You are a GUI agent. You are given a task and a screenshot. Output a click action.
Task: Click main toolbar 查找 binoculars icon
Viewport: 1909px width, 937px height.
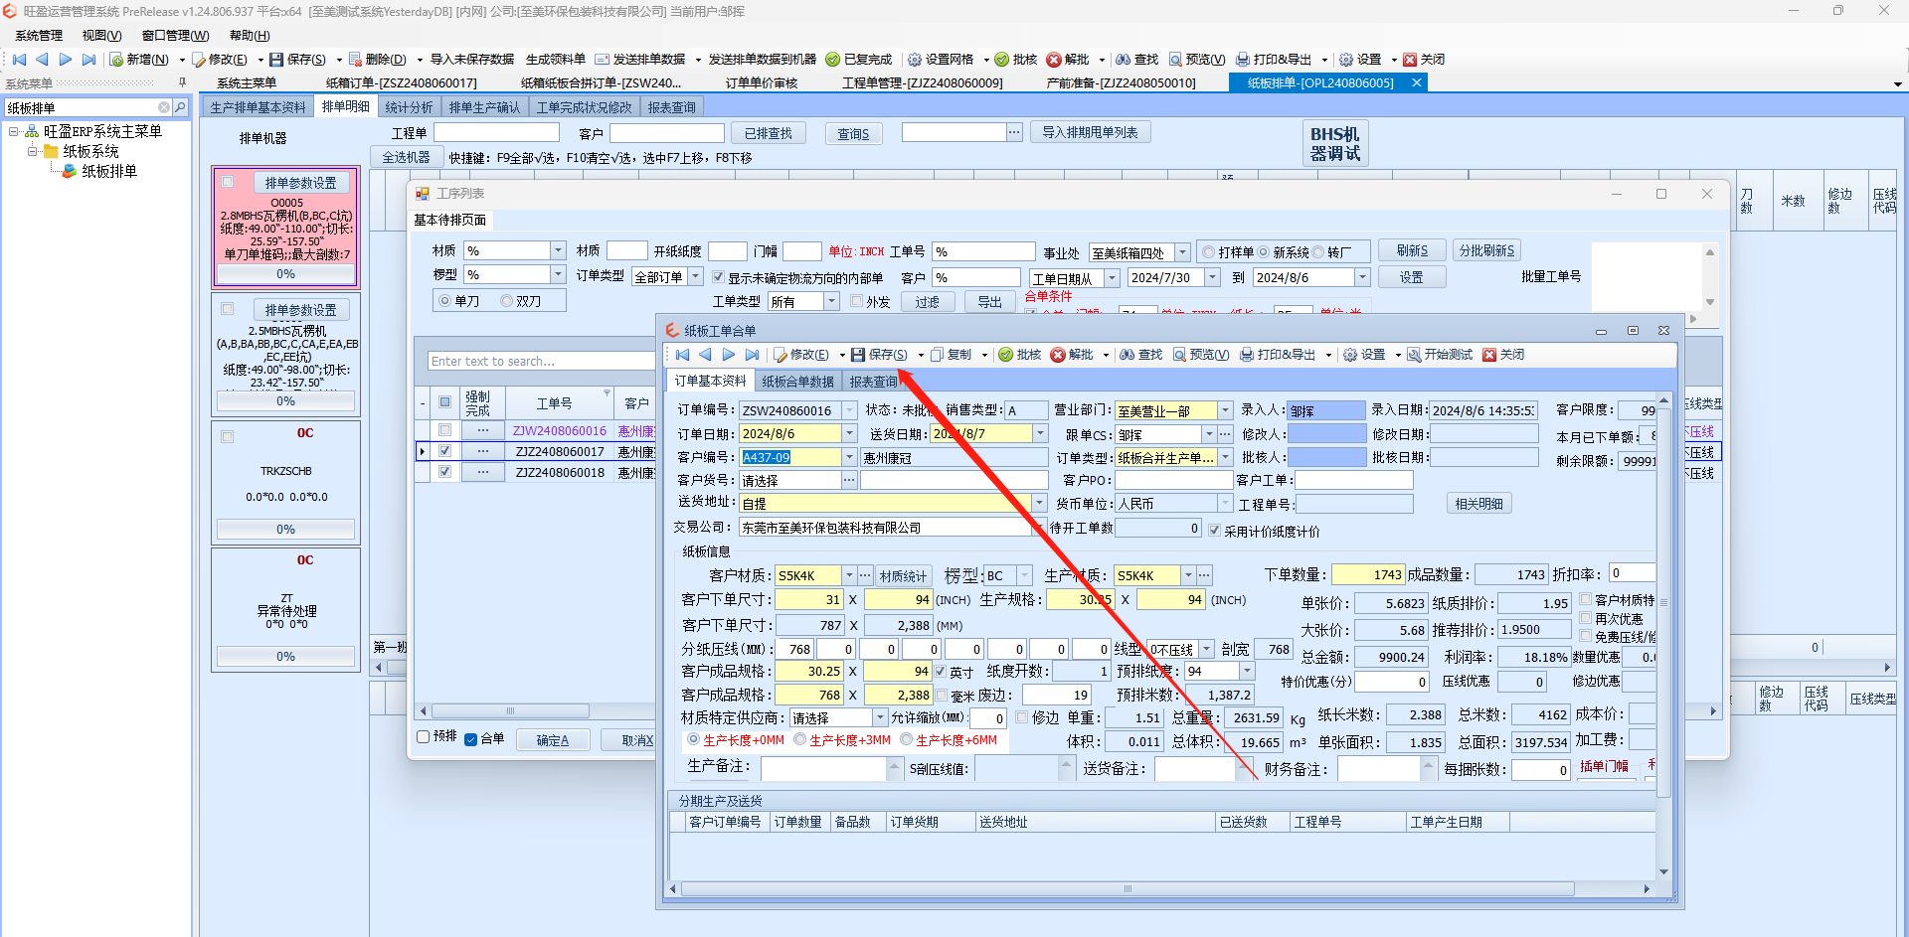tap(1124, 60)
